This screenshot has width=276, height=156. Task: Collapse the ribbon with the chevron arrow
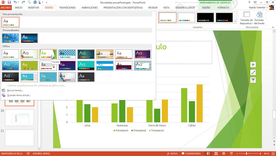click(273, 28)
